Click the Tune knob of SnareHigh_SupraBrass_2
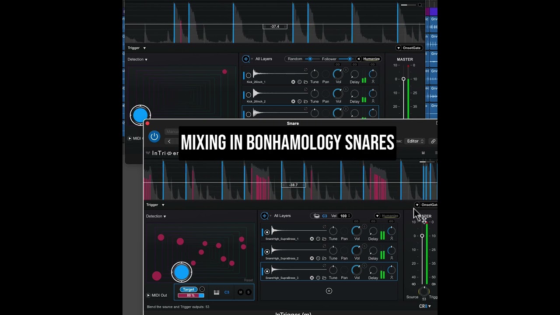The width and height of the screenshot is (560, 315). pyautogui.click(x=333, y=251)
